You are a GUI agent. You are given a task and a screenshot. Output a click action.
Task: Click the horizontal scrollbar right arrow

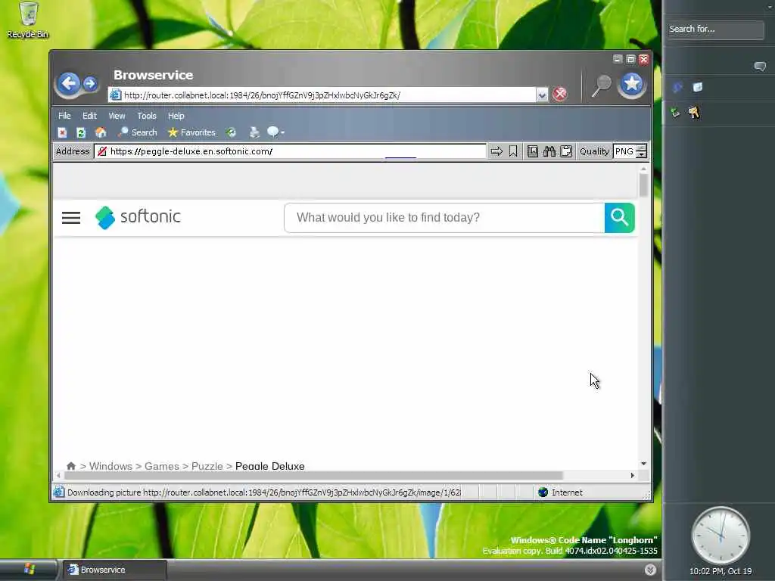632,475
